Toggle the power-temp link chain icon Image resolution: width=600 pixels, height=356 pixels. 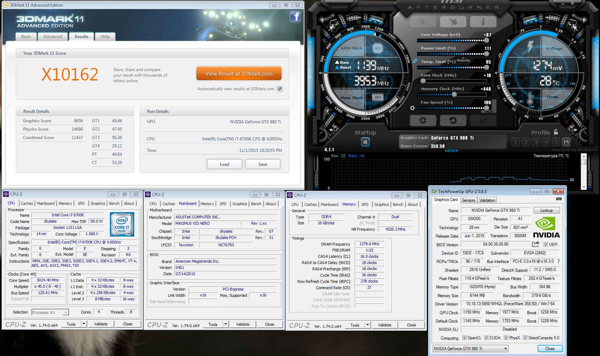[415, 61]
